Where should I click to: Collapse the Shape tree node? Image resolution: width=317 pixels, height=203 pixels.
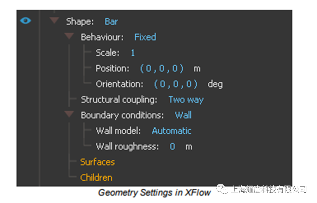tap(54, 20)
